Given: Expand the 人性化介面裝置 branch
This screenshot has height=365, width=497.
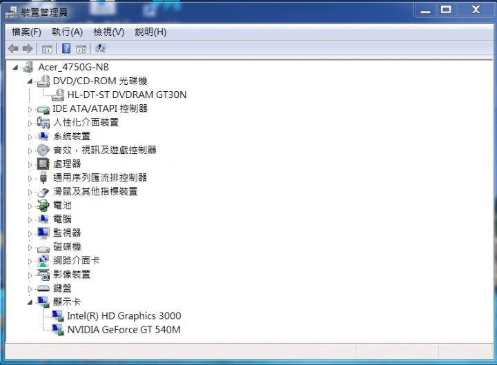Looking at the screenshot, I should coord(30,124).
